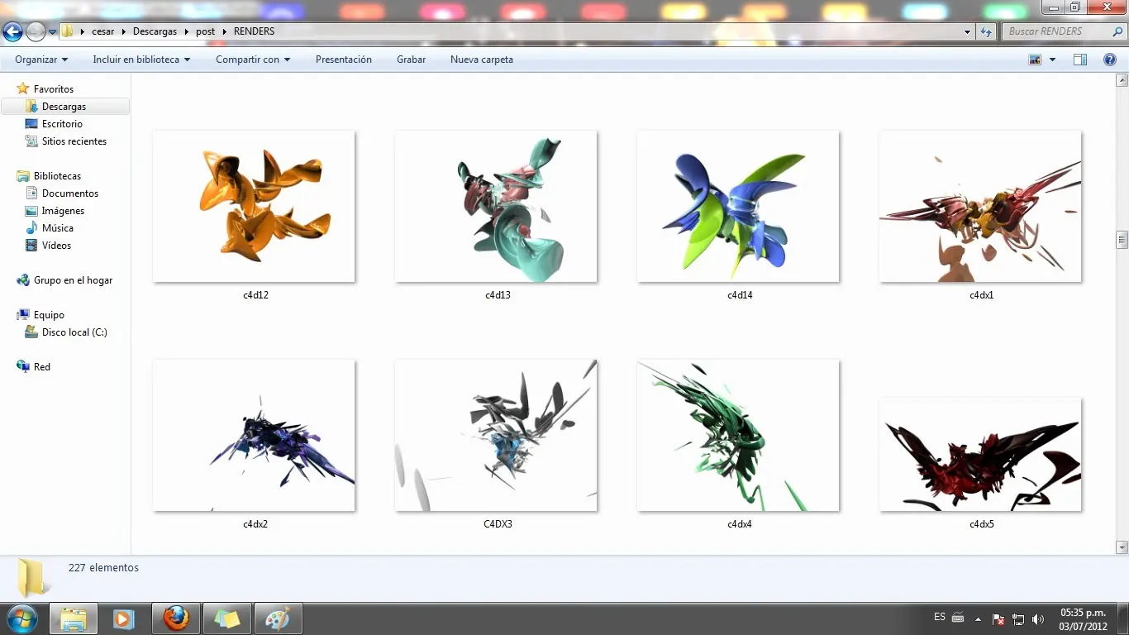1129x635 pixels.
Task: Expand the address bar history dropdown
Action: point(967,31)
